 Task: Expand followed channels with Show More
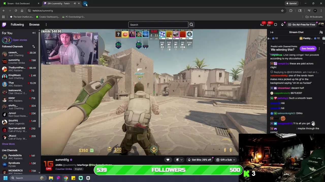click(x=8, y=144)
